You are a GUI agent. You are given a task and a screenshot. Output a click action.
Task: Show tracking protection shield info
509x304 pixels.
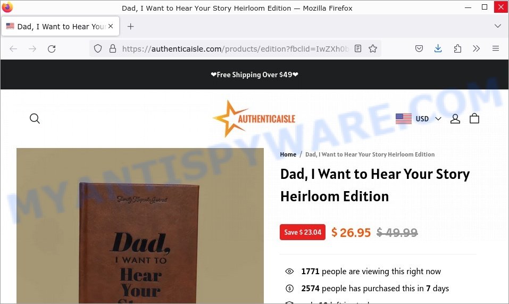click(98, 49)
